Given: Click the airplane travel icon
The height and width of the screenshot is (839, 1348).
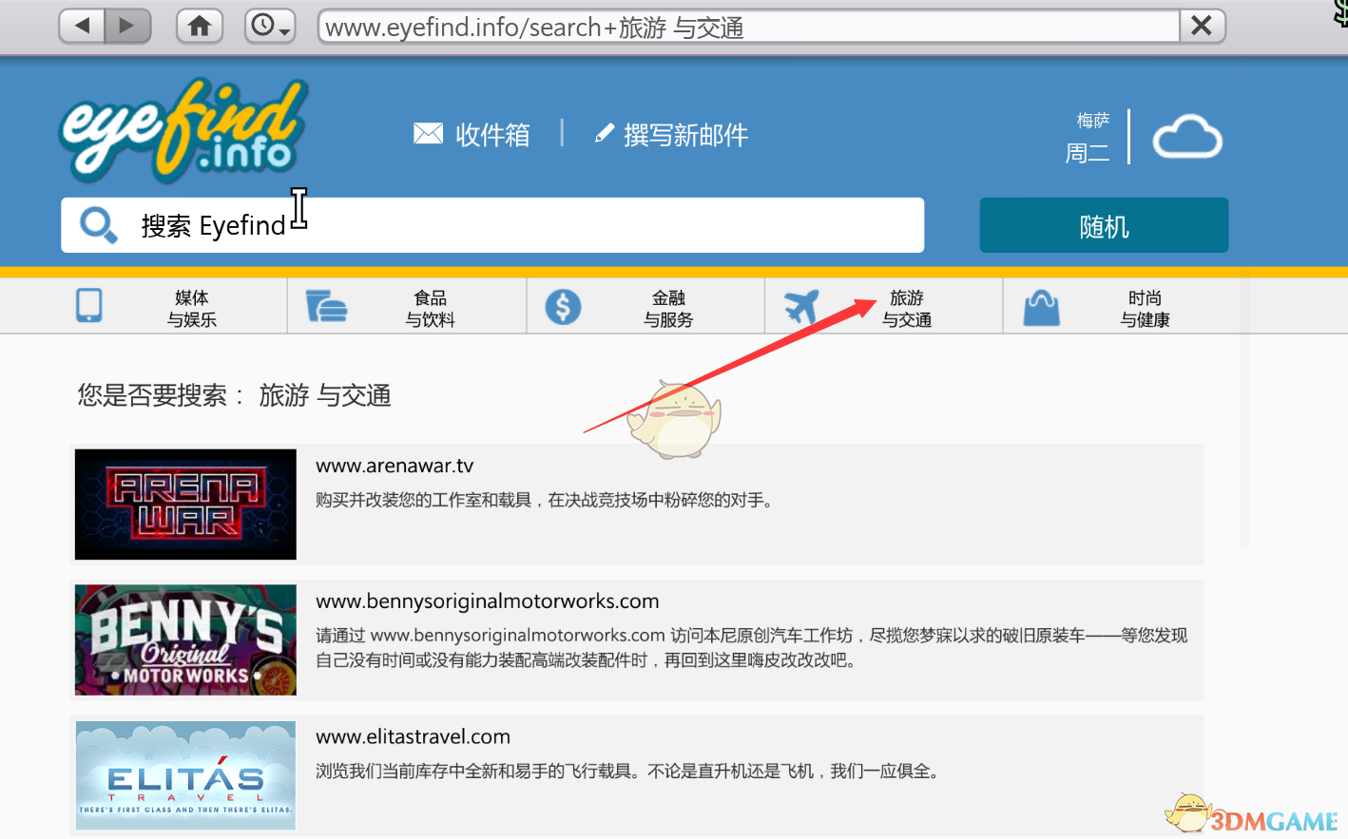Looking at the screenshot, I should coord(801,307).
